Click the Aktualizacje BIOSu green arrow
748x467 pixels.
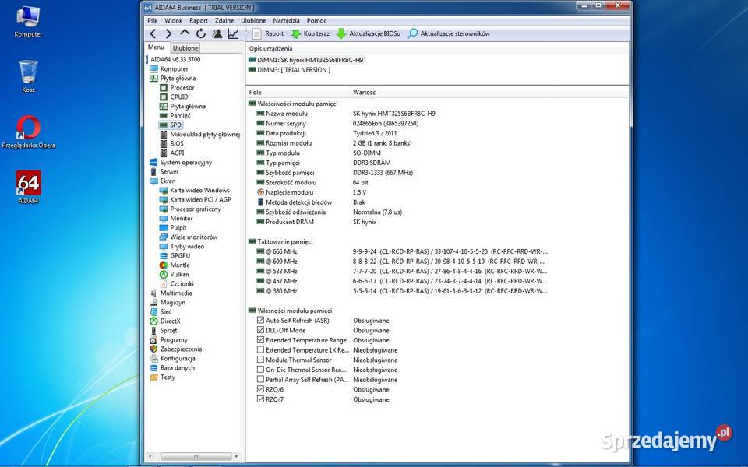pyautogui.click(x=341, y=33)
